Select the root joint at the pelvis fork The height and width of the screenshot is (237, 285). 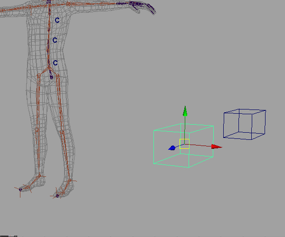coord(49,68)
